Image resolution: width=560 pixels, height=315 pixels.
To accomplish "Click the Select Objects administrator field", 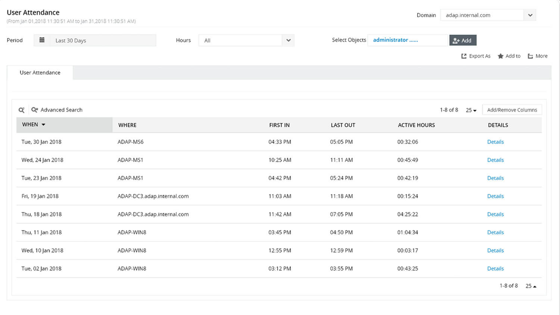I will coord(407,40).
